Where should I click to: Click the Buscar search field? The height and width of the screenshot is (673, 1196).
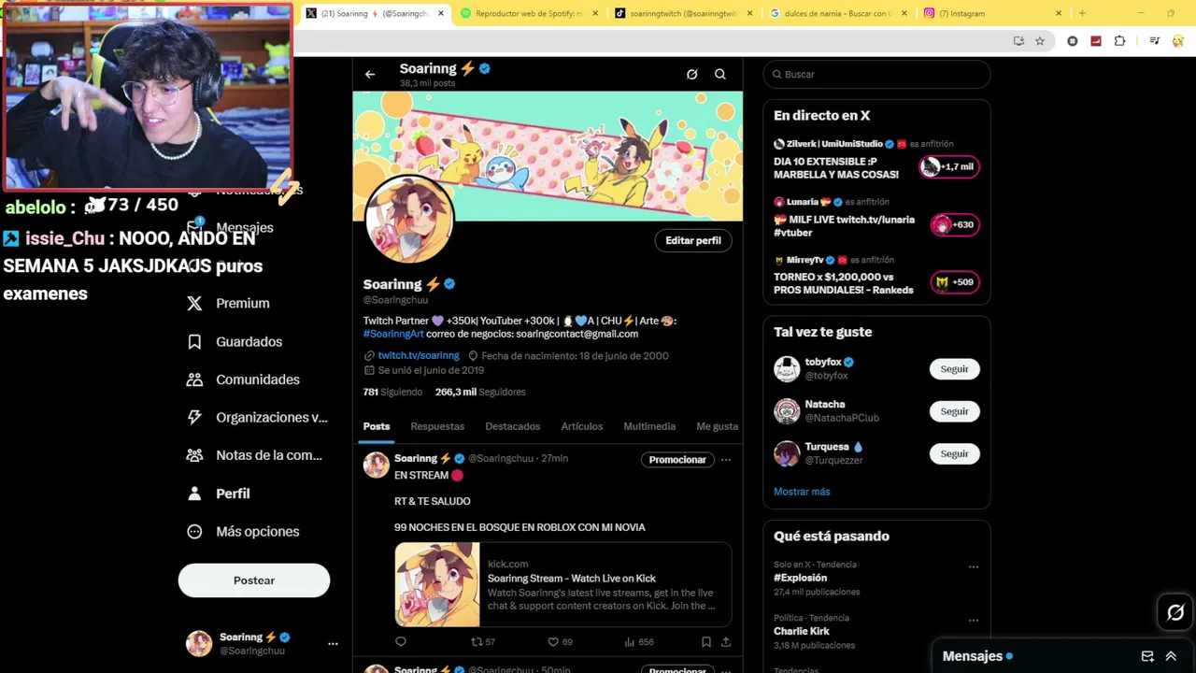876,75
